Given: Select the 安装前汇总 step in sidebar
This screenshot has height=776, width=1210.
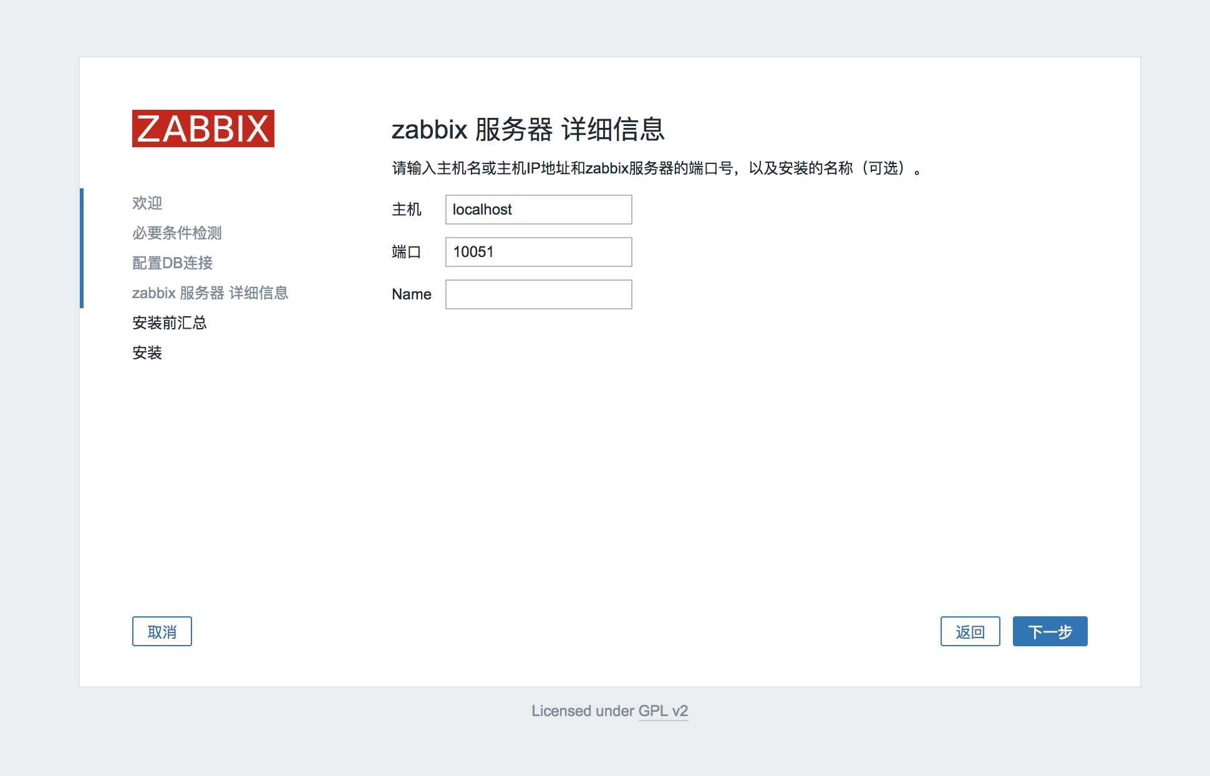Looking at the screenshot, I should point(170,323).
